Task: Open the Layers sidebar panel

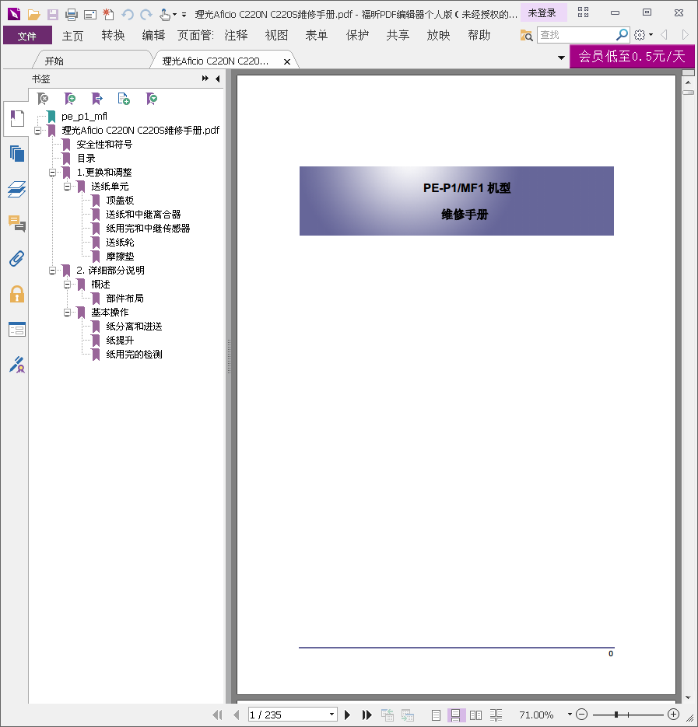Action: point(17,189)
